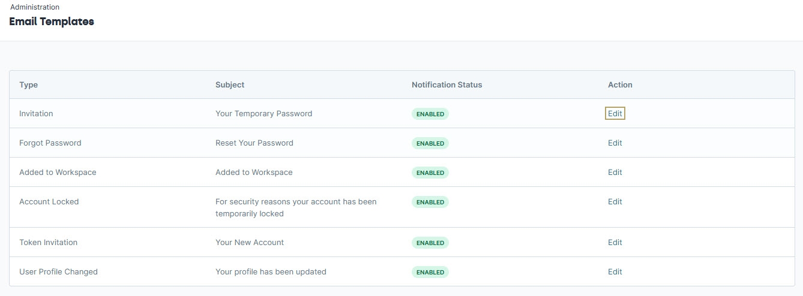Click ENABLED badge for User Profile Changed

point(430,272)
